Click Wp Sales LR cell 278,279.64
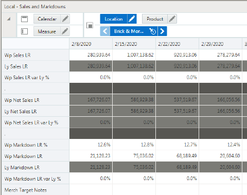Viewport: 247px width, 195px height. pyautogui.click(x=221, y=55)
